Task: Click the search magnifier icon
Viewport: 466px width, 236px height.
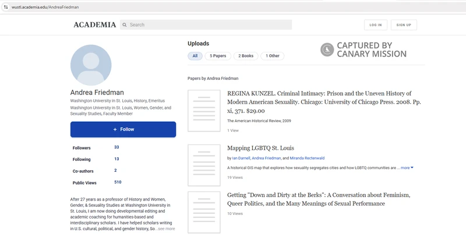Action: (125, 25)
